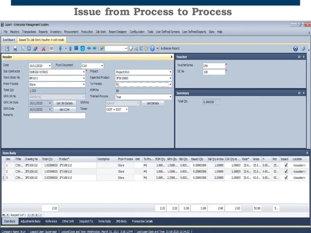Screen dimensions: 311x233
Task: Click Voucher panel float icon
Action: point(299,57)
